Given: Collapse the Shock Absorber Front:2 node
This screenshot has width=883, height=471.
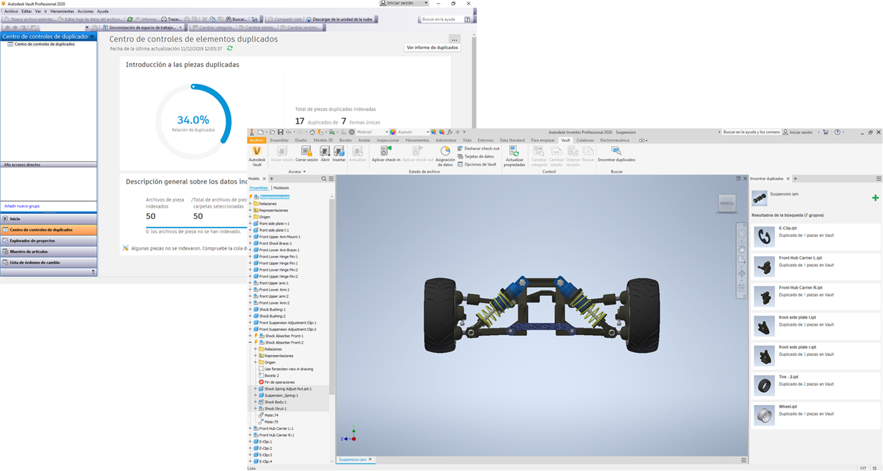Looking at the screenshot, I should pyautogui.click(x=250, y=342).
